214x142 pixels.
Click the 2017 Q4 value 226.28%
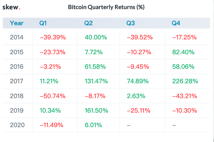[185, 81]
